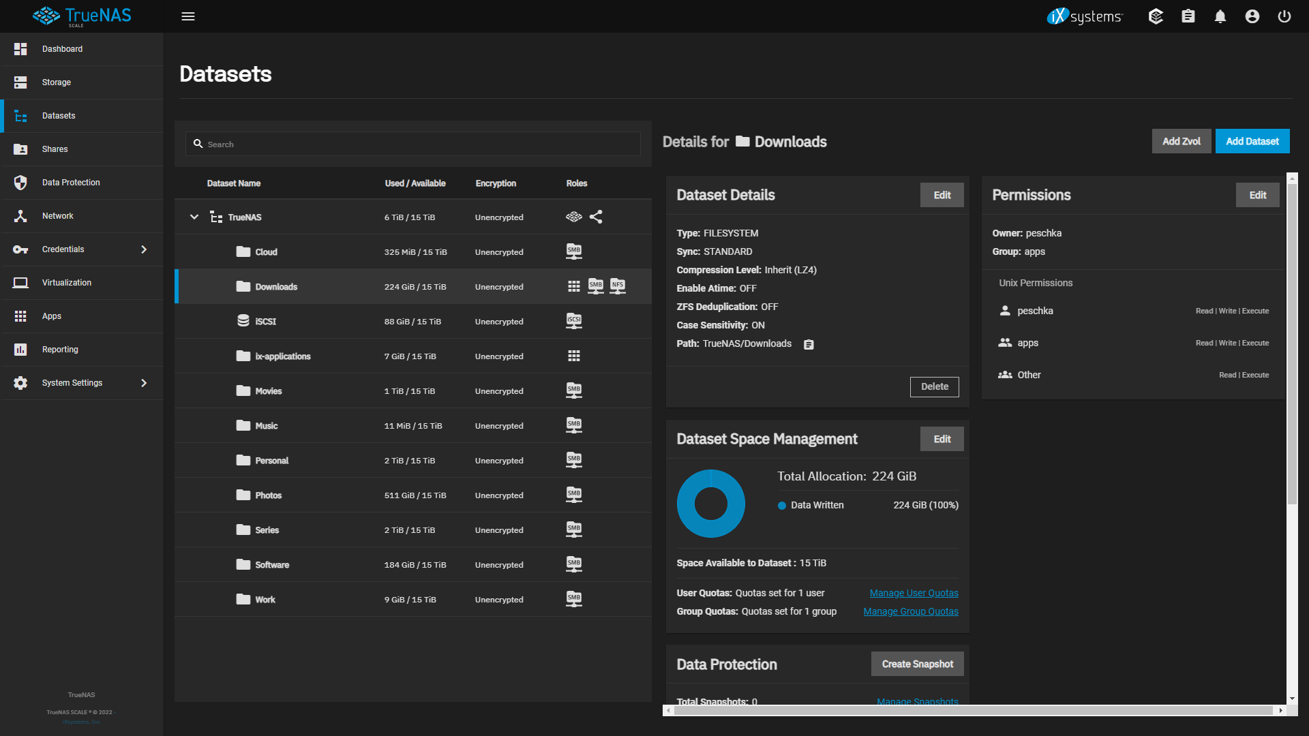Click the Add Dataset button
1309x736 pixels.
coord(1252,141)
